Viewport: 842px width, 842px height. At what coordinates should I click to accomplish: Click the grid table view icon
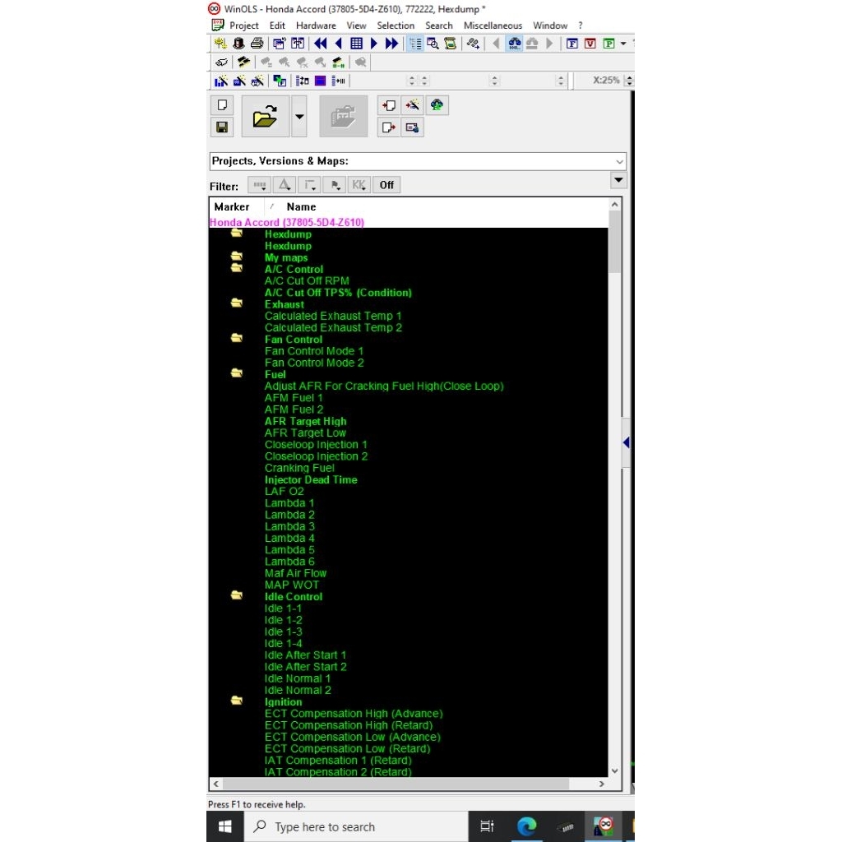356,44
